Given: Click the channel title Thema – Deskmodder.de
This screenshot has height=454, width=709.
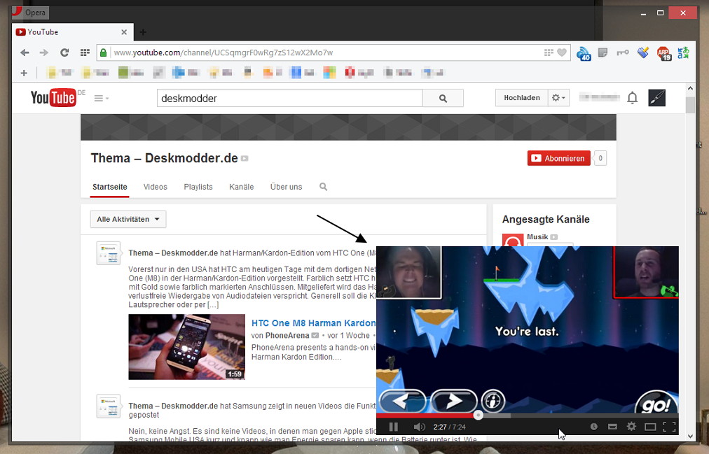Looking at the screenshot, I should (164, 158).
